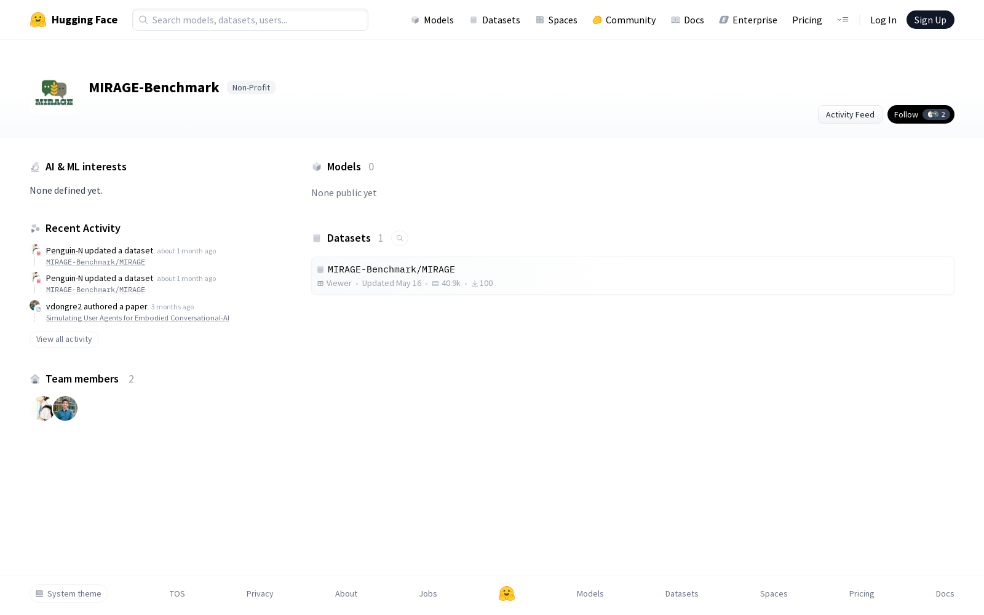Open the Activity Feed

tap(850, 114)
